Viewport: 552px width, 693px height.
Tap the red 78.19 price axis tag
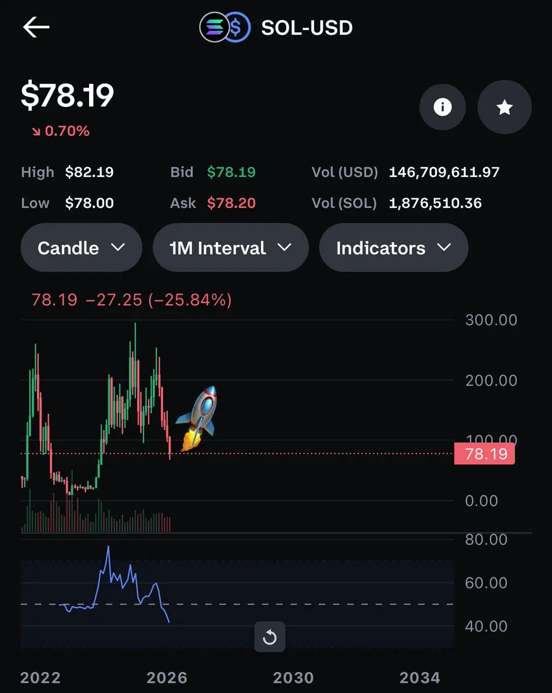[485, 454]
